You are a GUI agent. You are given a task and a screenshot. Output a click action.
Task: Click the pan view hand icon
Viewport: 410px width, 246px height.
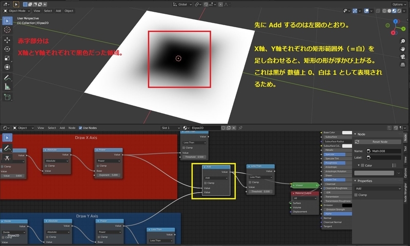click(x=403, y=49)
